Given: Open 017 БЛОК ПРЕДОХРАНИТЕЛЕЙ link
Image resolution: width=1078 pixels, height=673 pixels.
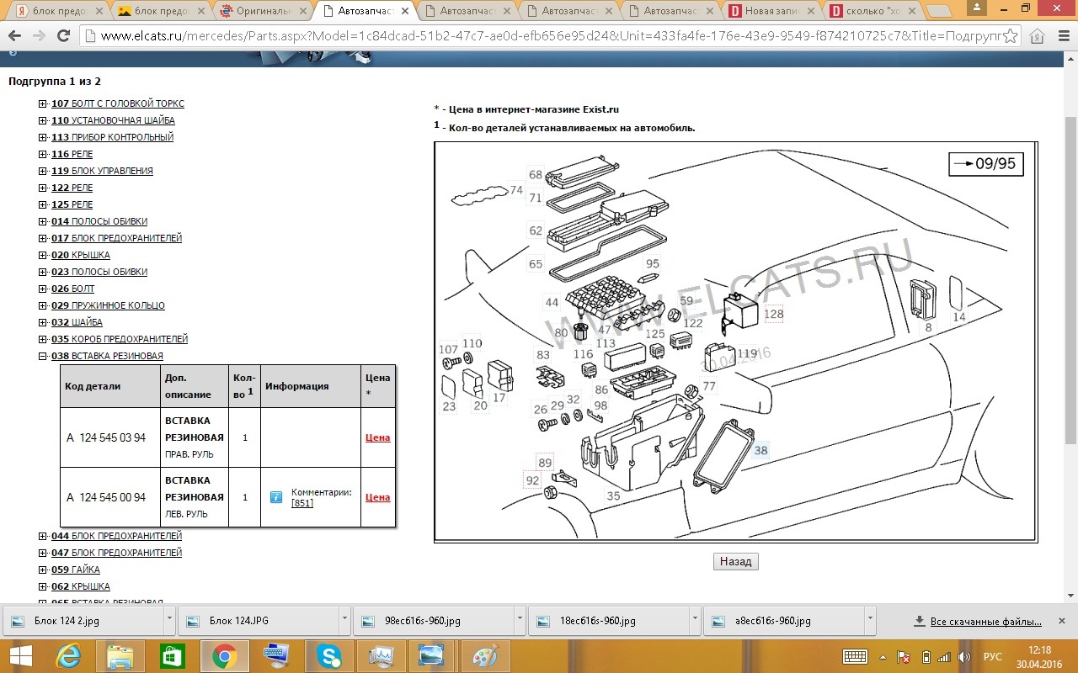Looking at the screenshot, I should [116, 238].
